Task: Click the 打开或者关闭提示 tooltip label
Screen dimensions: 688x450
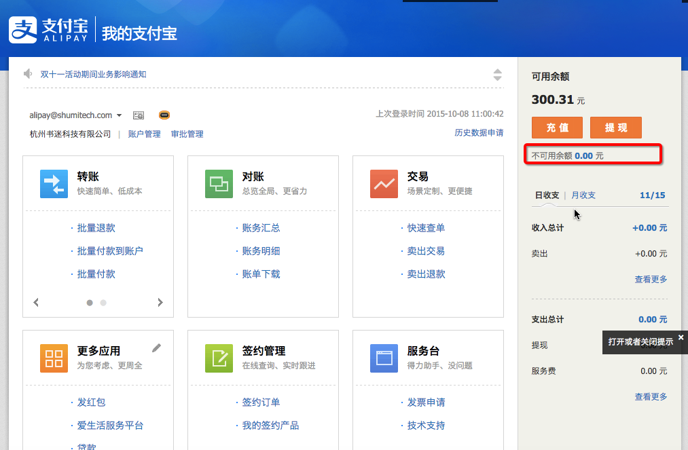Action: click(x=640, y=341)
